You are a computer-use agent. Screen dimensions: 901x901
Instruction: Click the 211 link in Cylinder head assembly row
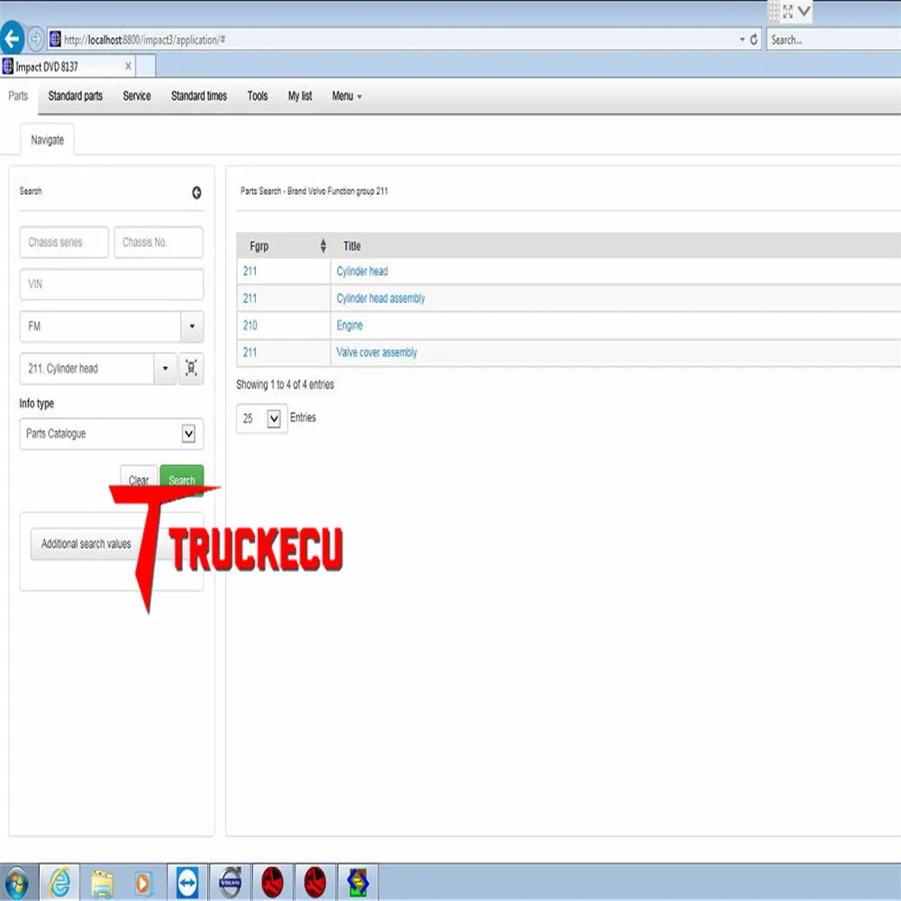pyautogui.click(x=250, y=298)
